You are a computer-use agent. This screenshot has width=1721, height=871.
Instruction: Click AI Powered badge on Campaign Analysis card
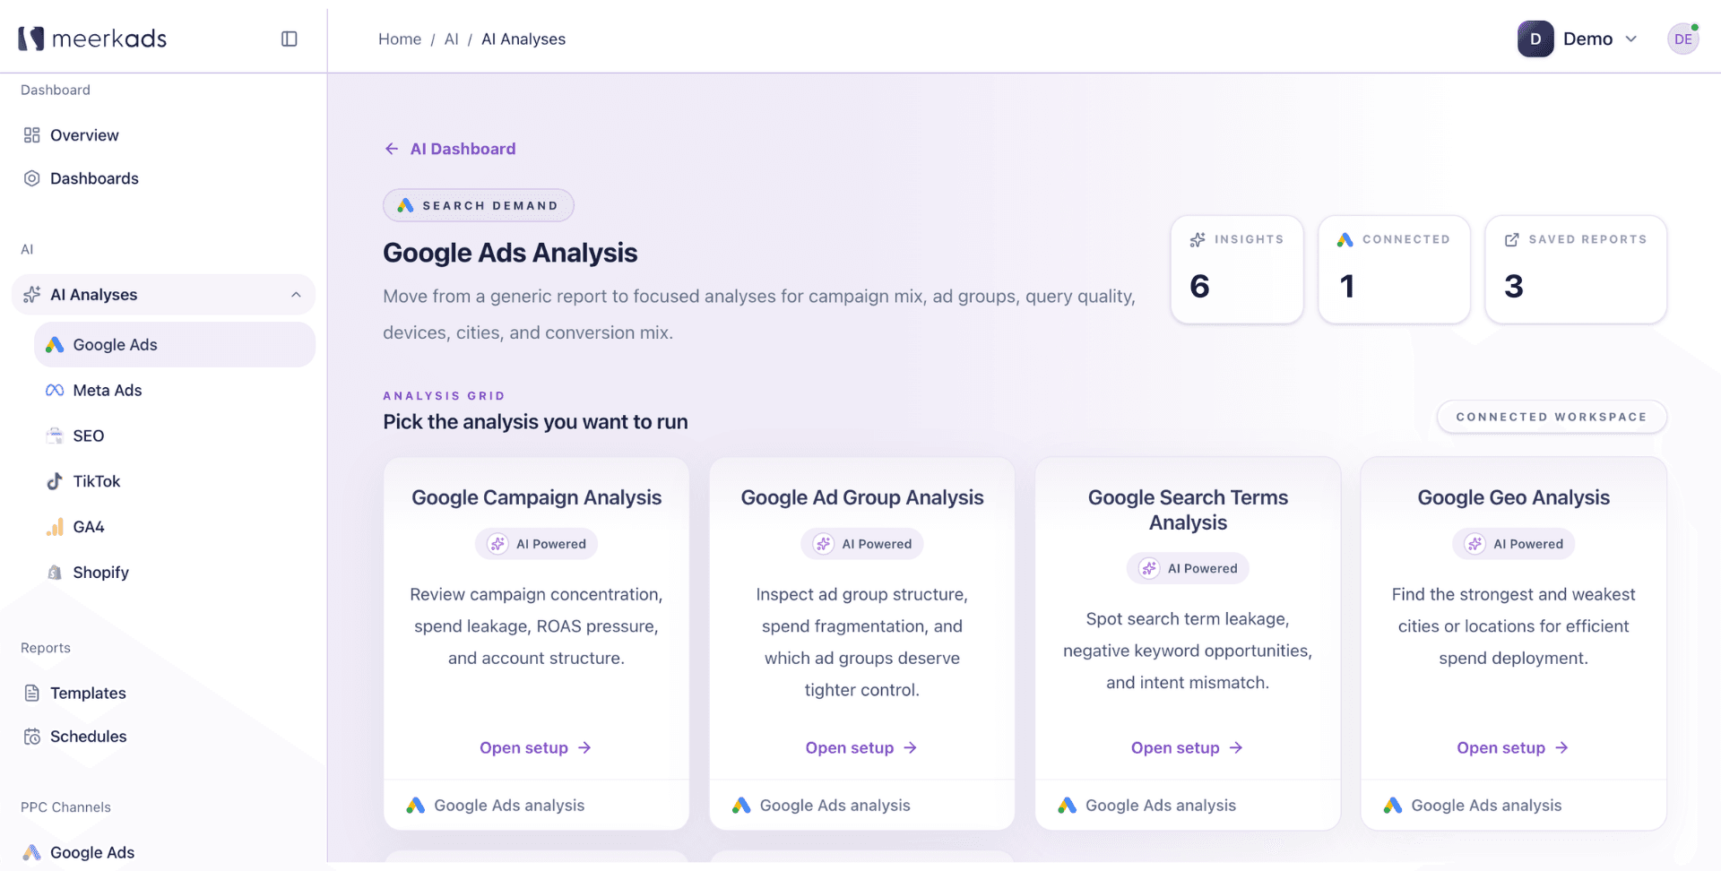pyautogui.click(x=536, y=544)
